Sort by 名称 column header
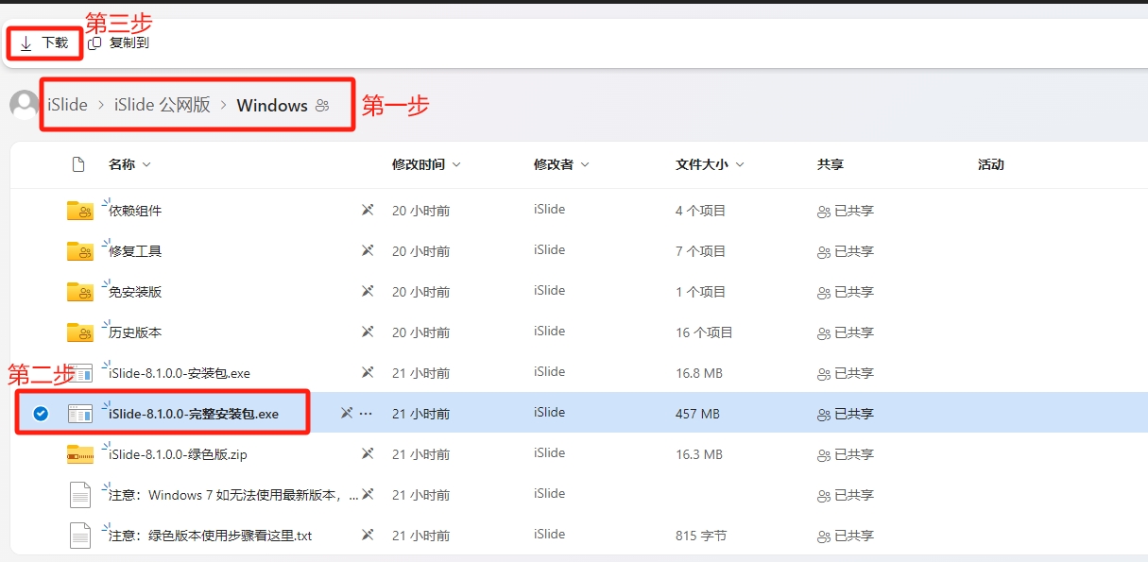The width and height of the screenshot is (1148, 562). pos(129,164)
